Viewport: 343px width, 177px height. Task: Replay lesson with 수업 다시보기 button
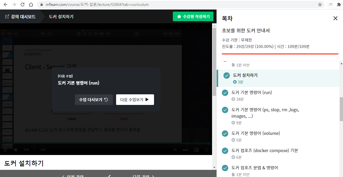click(x=94, y=100)
